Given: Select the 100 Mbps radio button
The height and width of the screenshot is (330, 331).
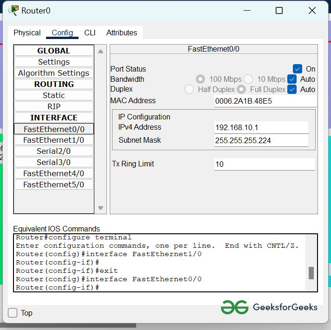Looking at the screenshot, I should [200, 79].
